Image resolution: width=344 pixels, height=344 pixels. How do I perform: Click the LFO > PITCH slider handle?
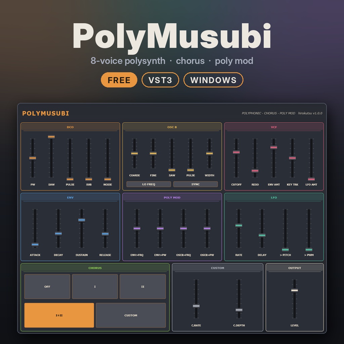285,250
